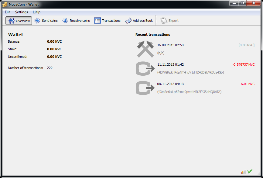The height and width of the screenshot is (178, 263).
Task: Click the [0.00 NVC] mined amount
Action: pos(247,45)
